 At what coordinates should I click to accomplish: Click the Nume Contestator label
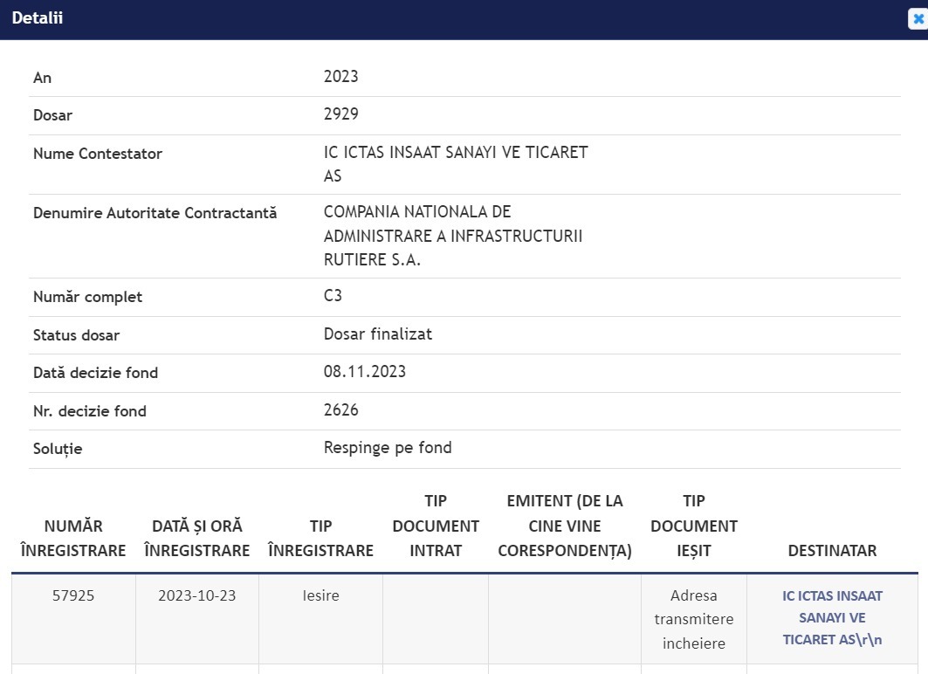click(x=98, y=154)
